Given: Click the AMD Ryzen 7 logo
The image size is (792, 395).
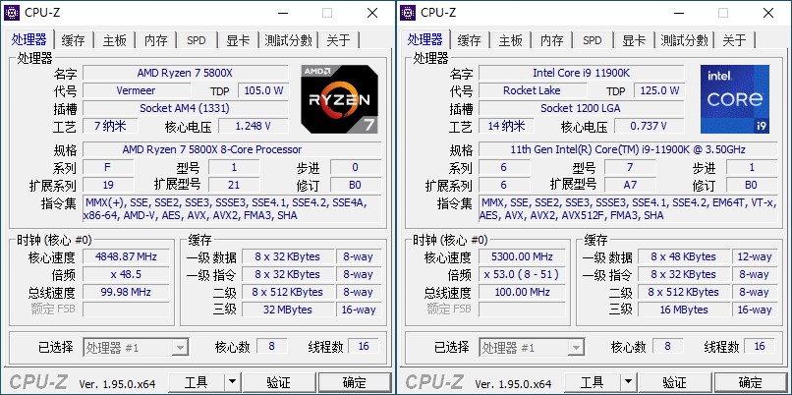Looking at the screenshot, I should [339, 99].
